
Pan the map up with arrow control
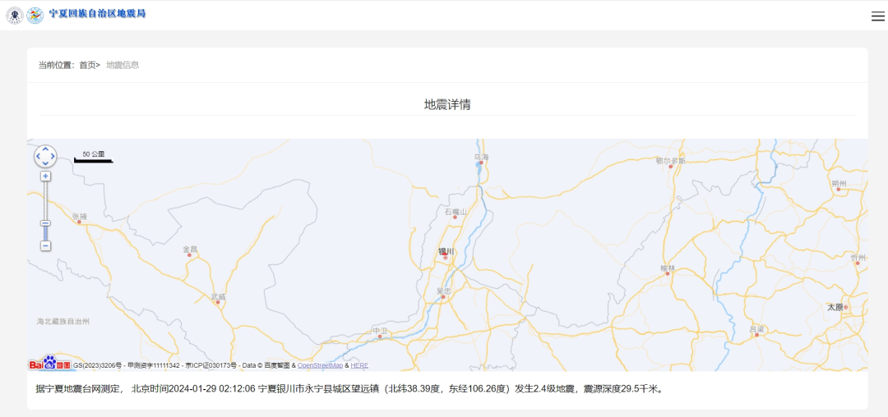pos(45,149)
